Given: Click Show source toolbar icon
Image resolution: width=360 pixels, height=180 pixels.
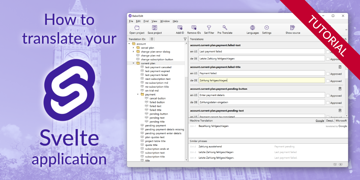Looking at the screenshot, I should (293, 29).
